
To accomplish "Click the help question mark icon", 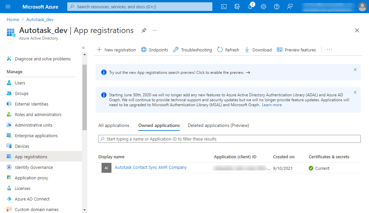I will point(277,7).
